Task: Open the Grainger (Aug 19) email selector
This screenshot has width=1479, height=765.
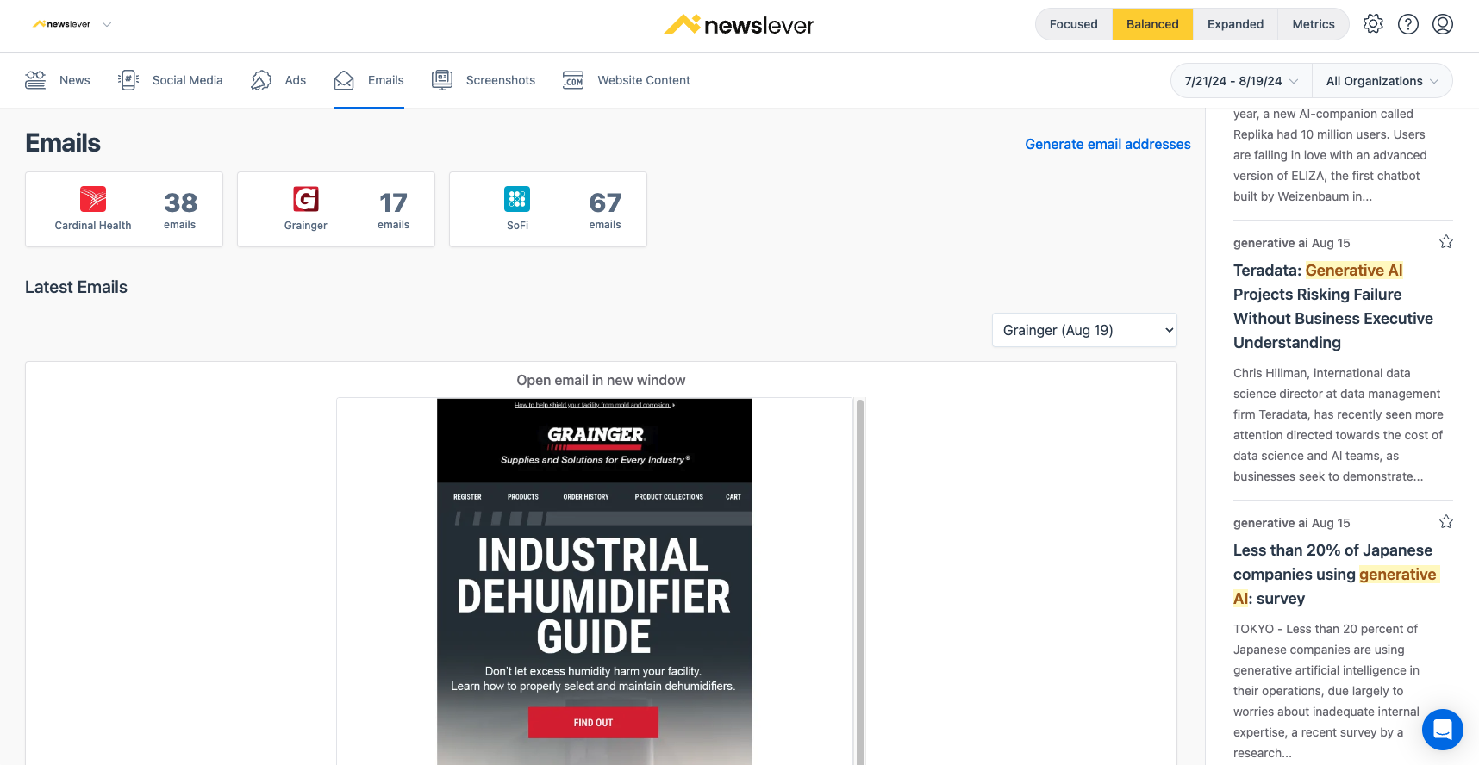Action: pos(1084,330)
